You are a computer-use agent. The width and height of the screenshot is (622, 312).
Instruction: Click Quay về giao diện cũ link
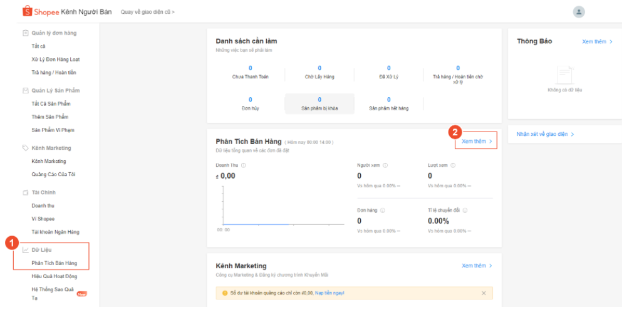148,12
